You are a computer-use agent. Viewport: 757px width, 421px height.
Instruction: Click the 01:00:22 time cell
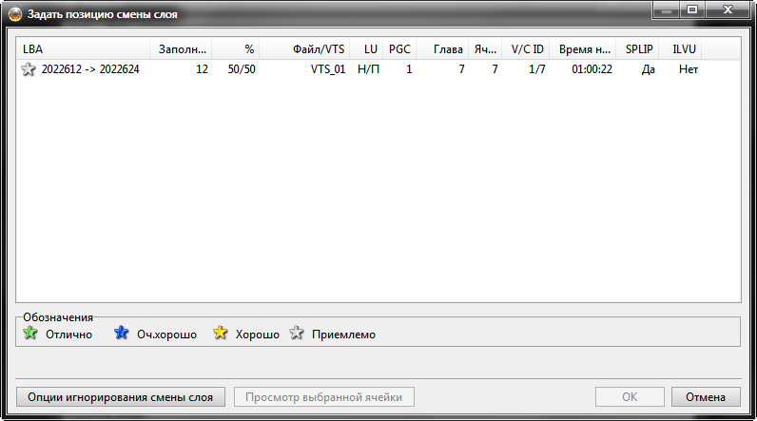point(592,69)
